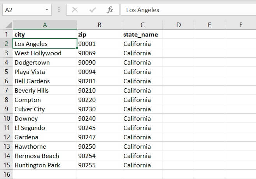Click the formula bar containing Los Angeles

[x=187, y=10]
